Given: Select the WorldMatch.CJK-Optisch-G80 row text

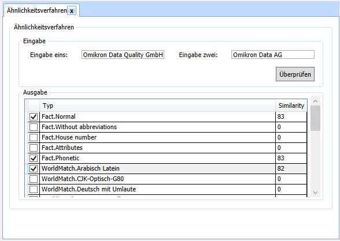Looking at the screenshot, I should pyautogui.click(x=83, y=179).
